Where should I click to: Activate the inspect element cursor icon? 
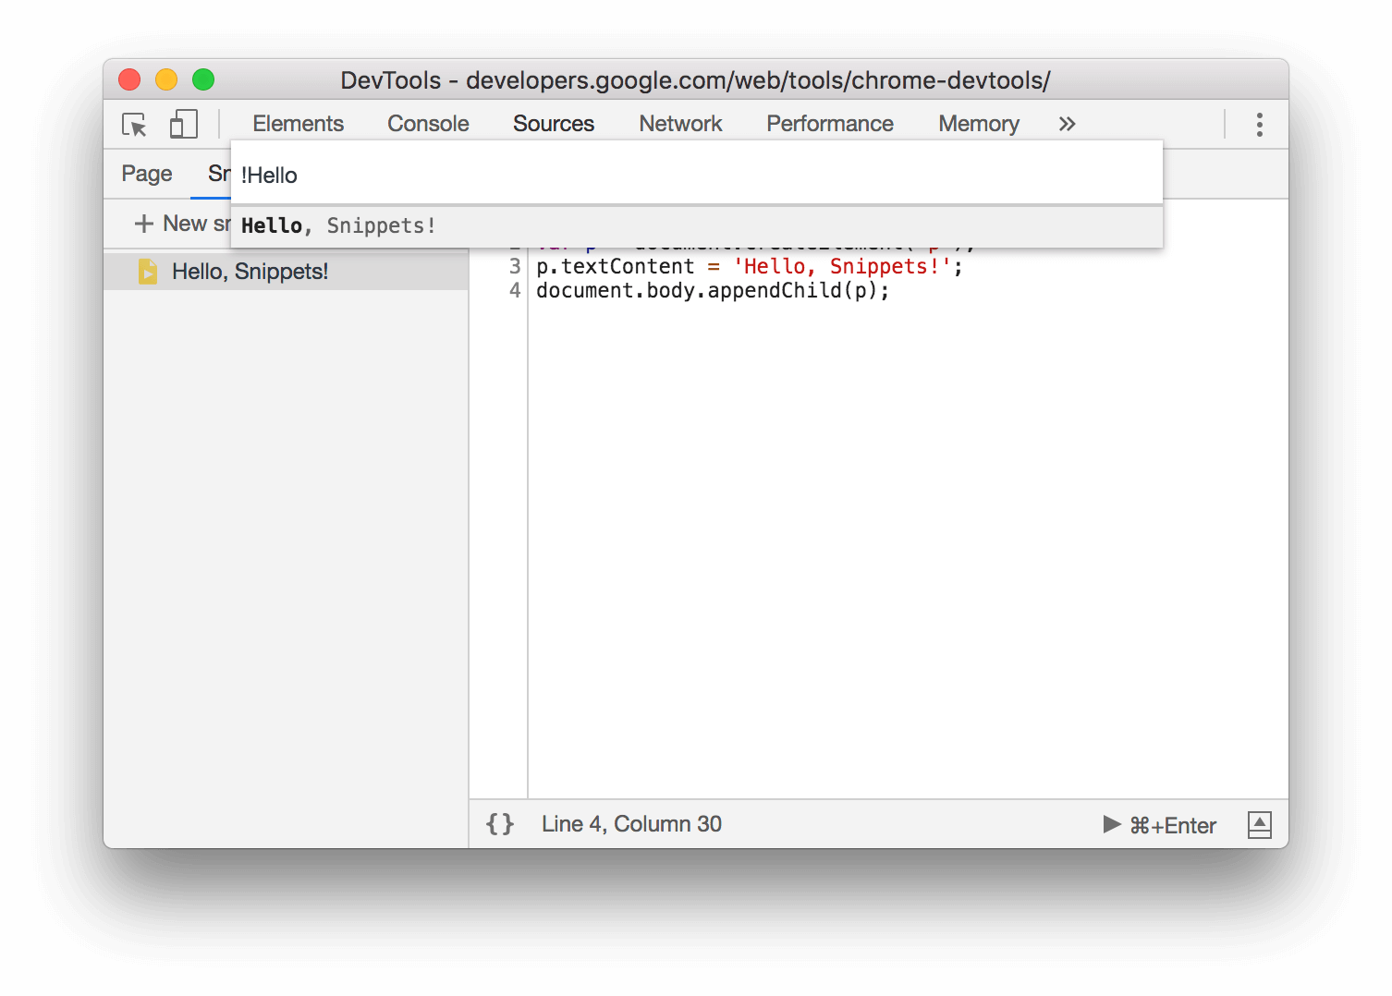(135, 125)
